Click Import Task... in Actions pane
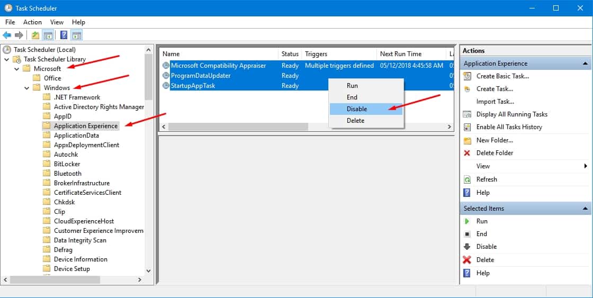 [x=495, y=101]
